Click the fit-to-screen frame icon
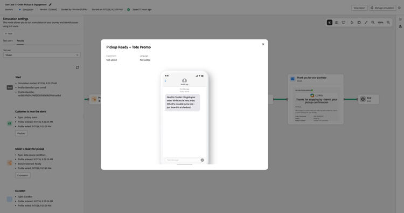Viewport: 404px width, 213px height. (359, 23)
